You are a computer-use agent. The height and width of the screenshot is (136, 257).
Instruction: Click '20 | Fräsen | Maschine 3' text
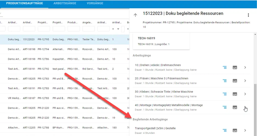(x=150, y=78)
